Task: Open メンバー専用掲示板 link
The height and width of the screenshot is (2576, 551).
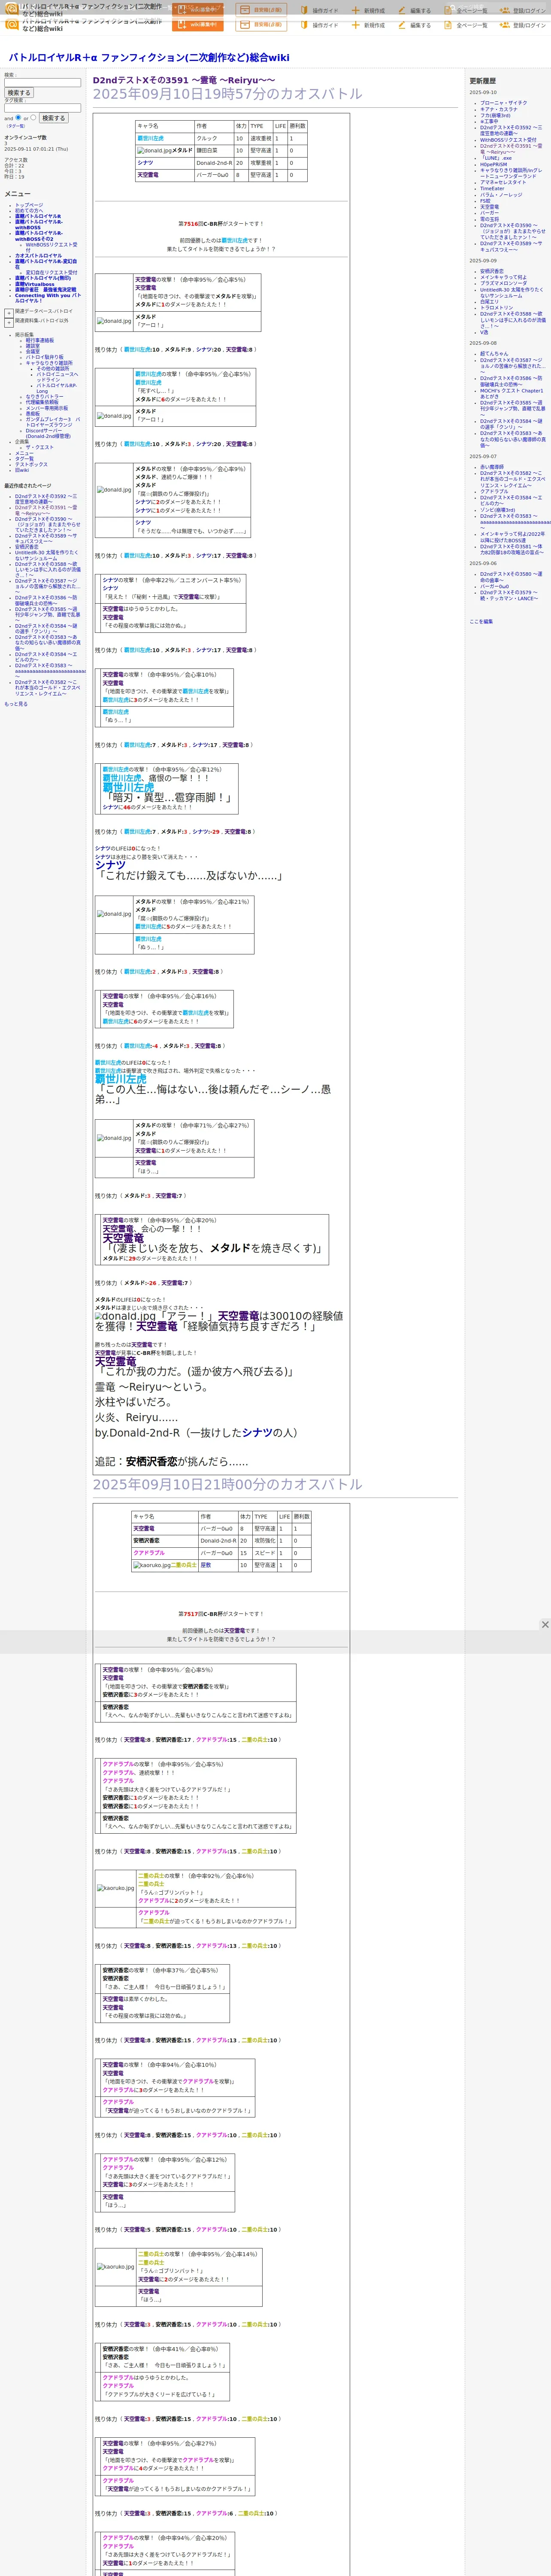Action: tap(47, 408)
